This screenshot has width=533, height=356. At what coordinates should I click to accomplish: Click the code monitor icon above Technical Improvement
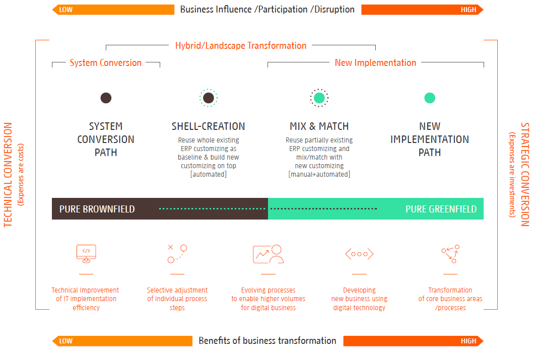(86, 254)
